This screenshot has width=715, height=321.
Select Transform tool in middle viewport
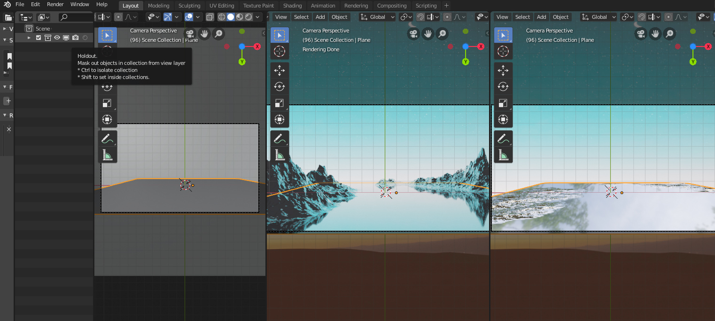(x=280, y=119)
